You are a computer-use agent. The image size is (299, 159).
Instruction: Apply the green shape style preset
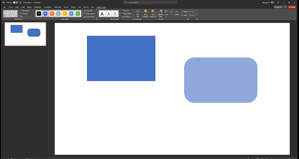(x=78, y=13)
